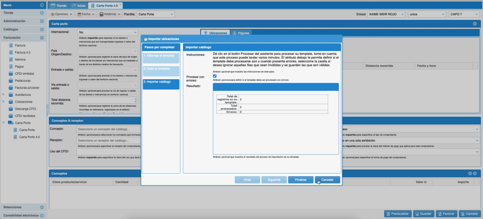Collapse the Menú sidebar panel icon

(42, 5)
